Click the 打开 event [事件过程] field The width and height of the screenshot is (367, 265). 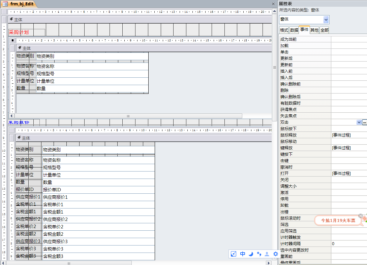coord(349,174)
